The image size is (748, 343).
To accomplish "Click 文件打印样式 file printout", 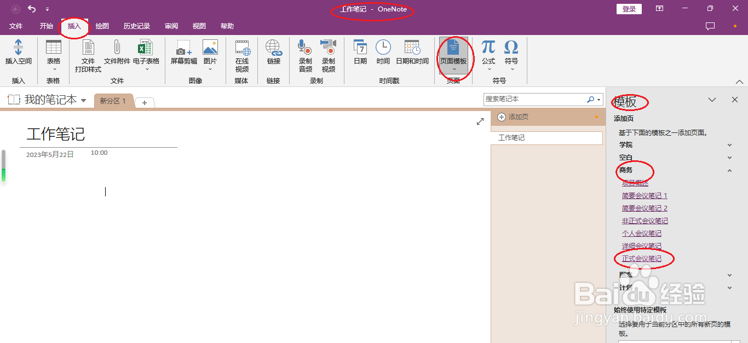I will (x=88, y=56).
